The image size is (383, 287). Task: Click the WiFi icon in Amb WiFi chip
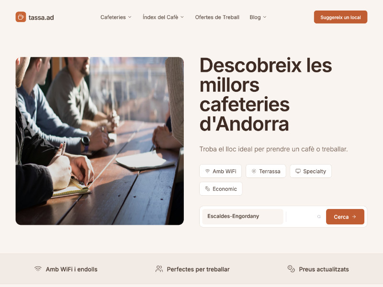pyautogui.click(x=207, y=171)
